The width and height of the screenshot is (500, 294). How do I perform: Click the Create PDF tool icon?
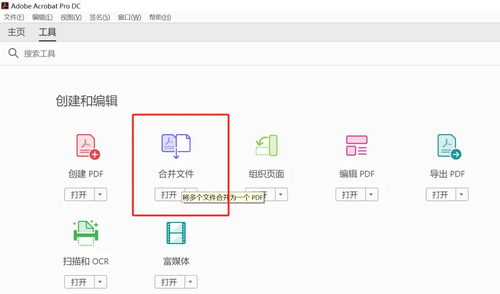pyautogui.click(x=88, y=147)
